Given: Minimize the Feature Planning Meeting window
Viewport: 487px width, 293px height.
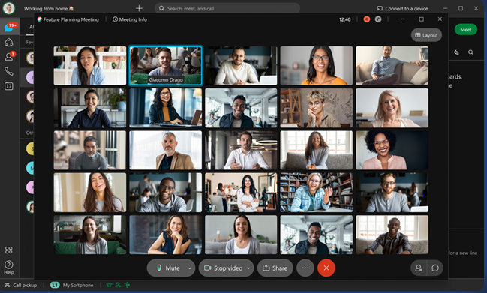Looking at the screenshot, I should pos(403,19).
